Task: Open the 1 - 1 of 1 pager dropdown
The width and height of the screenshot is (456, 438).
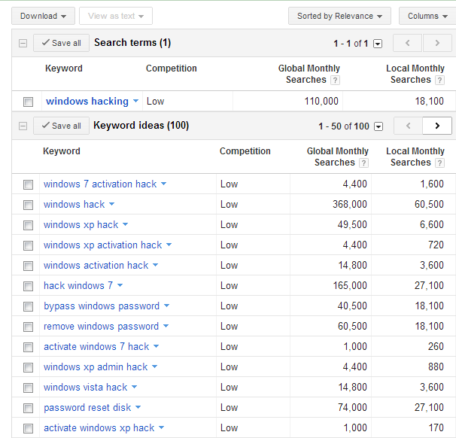Action: point(378,44)
